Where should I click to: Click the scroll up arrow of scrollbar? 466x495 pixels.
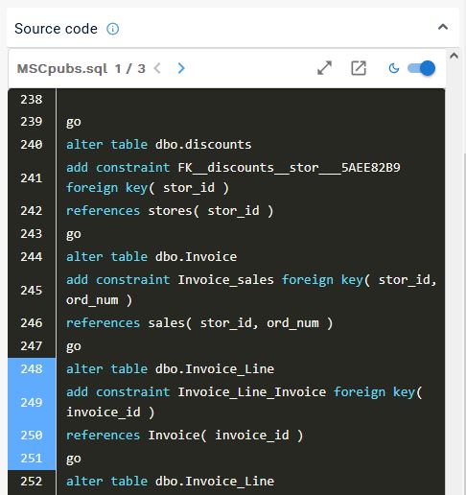coord(454,56)
